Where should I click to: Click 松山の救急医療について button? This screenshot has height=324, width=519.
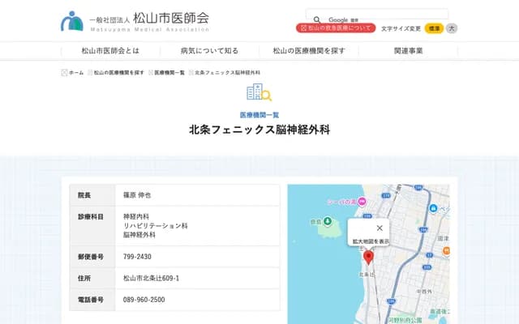click(336, 28)
